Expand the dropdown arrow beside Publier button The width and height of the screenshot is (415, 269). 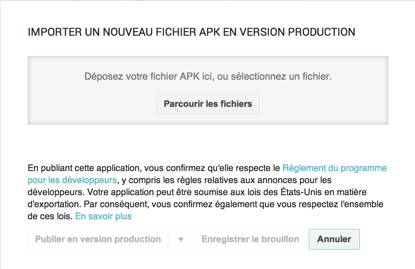(x=180, y=239)
